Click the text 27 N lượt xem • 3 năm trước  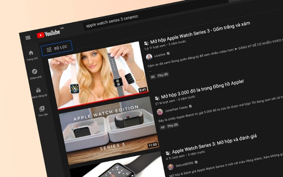tap(175, 100)
